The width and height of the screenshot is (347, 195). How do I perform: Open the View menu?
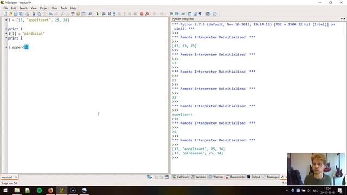(34, 8)
